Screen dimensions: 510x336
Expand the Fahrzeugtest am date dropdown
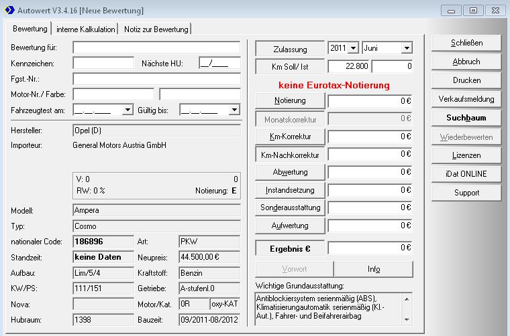pyautogui.click(x=127, y=110)
